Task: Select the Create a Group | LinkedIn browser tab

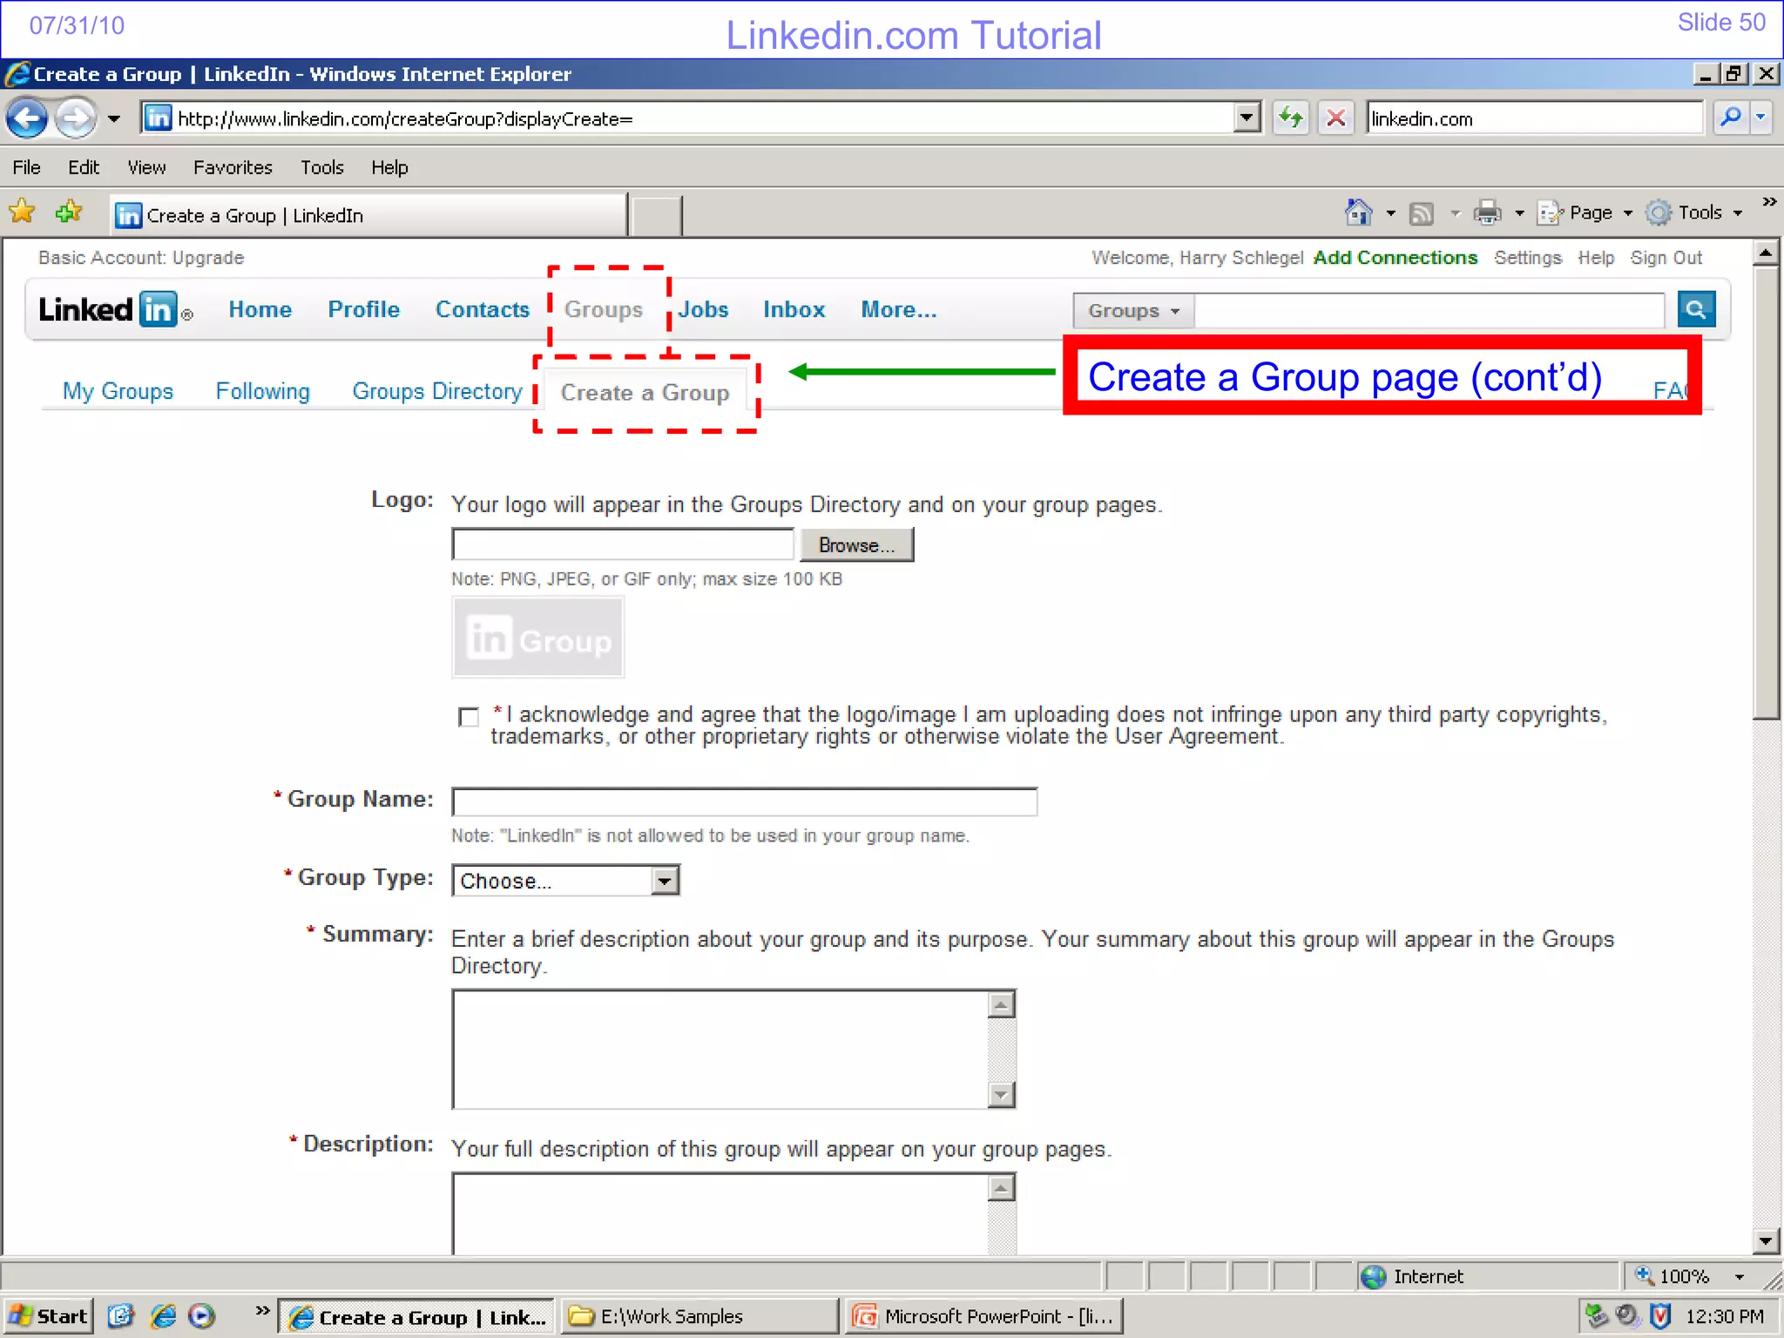Action: pyautogui.click(x=368, y=215)
